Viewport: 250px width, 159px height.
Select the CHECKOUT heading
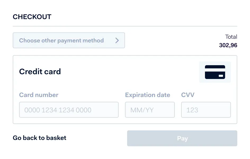(x=32, y=17)
